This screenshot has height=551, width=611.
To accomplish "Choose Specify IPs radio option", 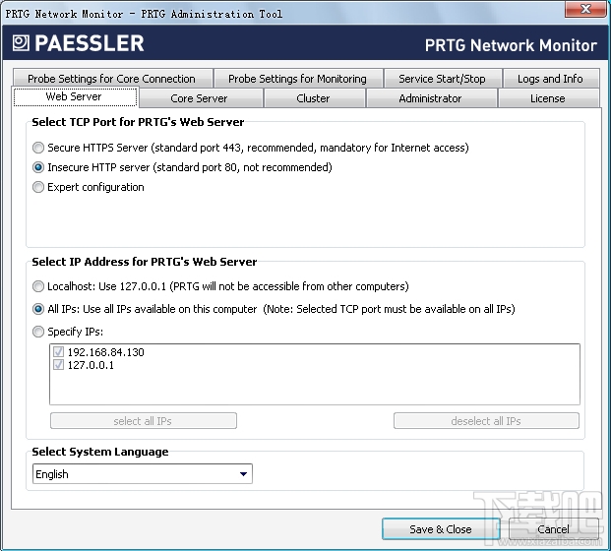I will pyautogui.click(x=38, y=332).
